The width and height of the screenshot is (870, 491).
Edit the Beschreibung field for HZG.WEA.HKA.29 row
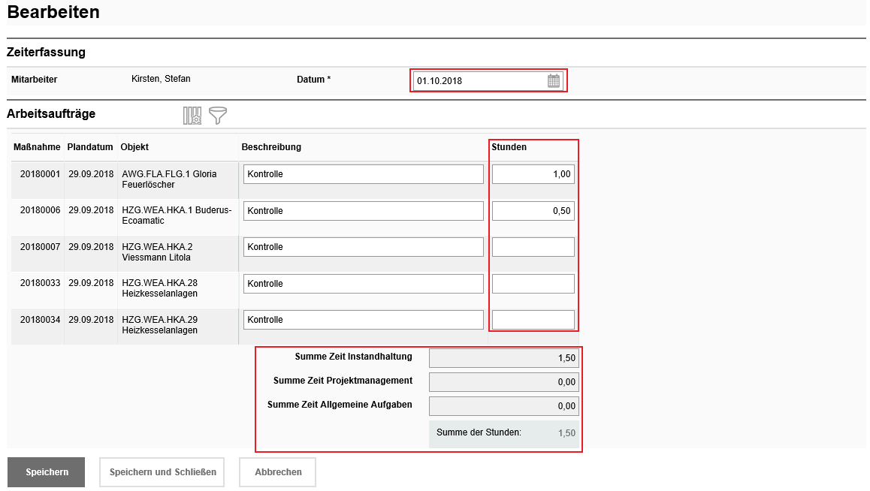363,320
